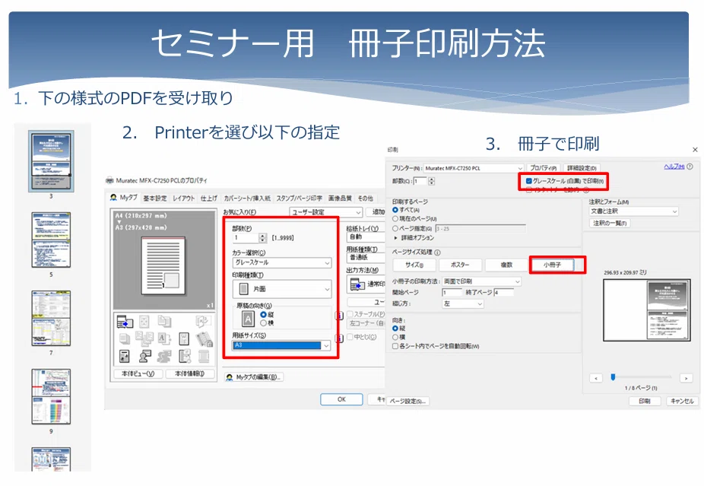Click the サイズ page sizing button
The image size is (704, 486).
pos(414,265)
